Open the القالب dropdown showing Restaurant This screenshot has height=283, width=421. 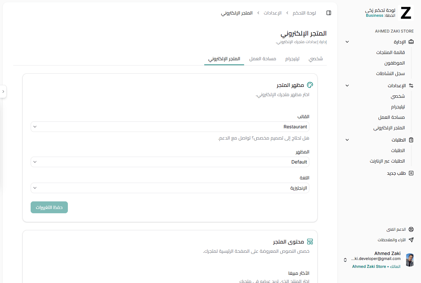170,127
